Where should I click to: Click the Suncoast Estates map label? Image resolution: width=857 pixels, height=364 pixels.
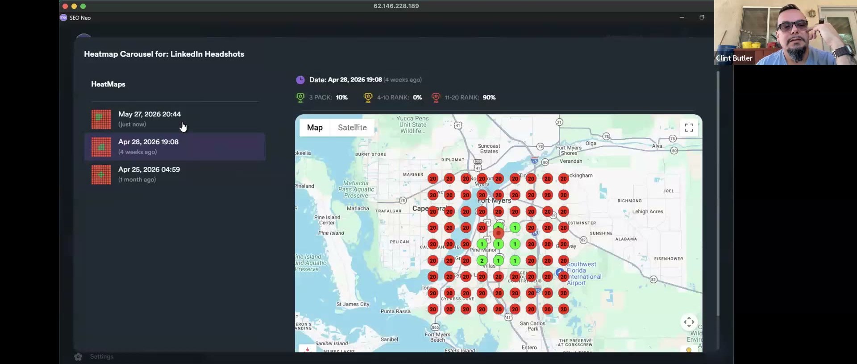(489, 149)
